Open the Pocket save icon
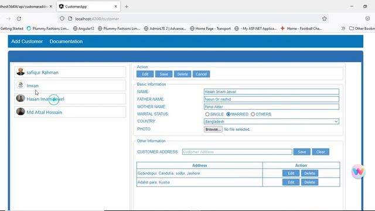This screenshot has height=211, width=375. [367, 19]
